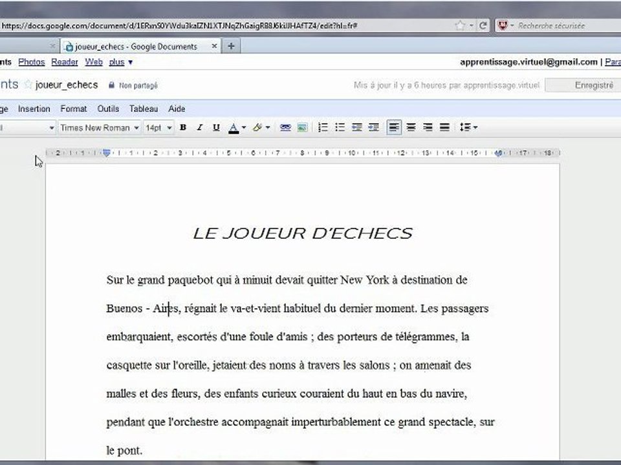Open line spacing dropdown
The image size is (621, 465).
pos(468,128)
